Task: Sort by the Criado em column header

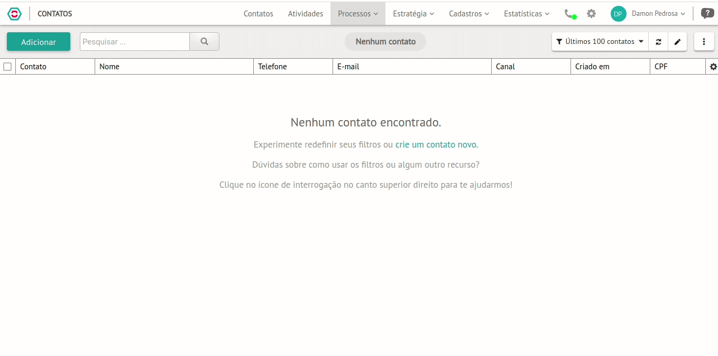Action: pyautogui.click(x=611, y=67)
